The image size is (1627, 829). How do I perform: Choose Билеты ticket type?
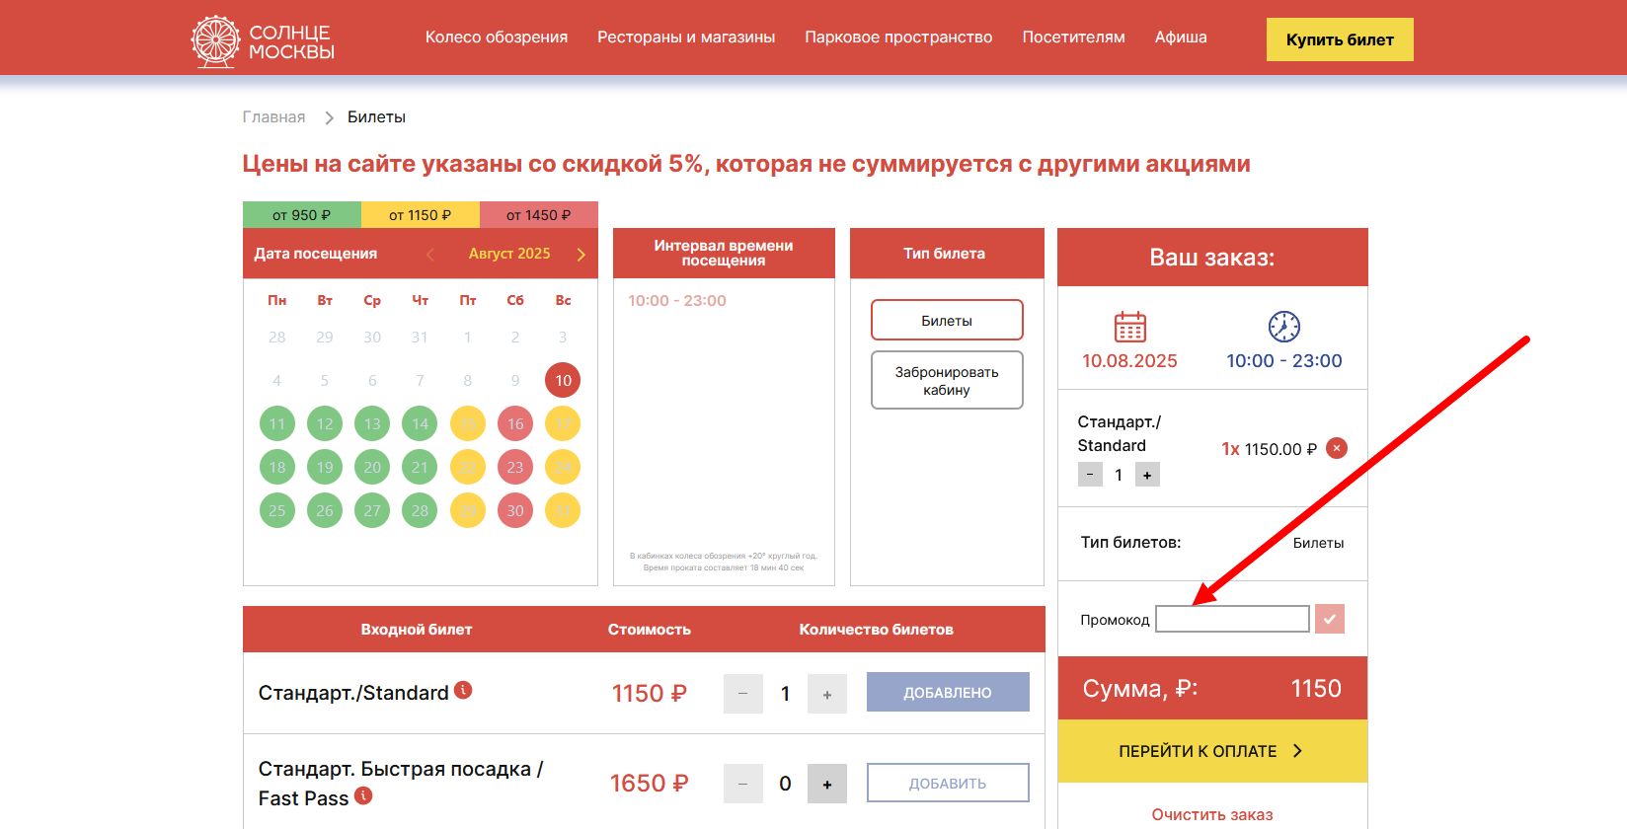click(947, 321)
